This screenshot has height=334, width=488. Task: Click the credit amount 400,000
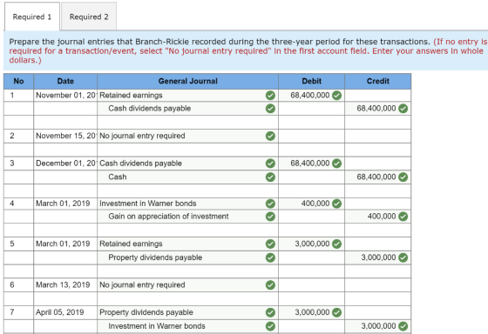point(382,217)
